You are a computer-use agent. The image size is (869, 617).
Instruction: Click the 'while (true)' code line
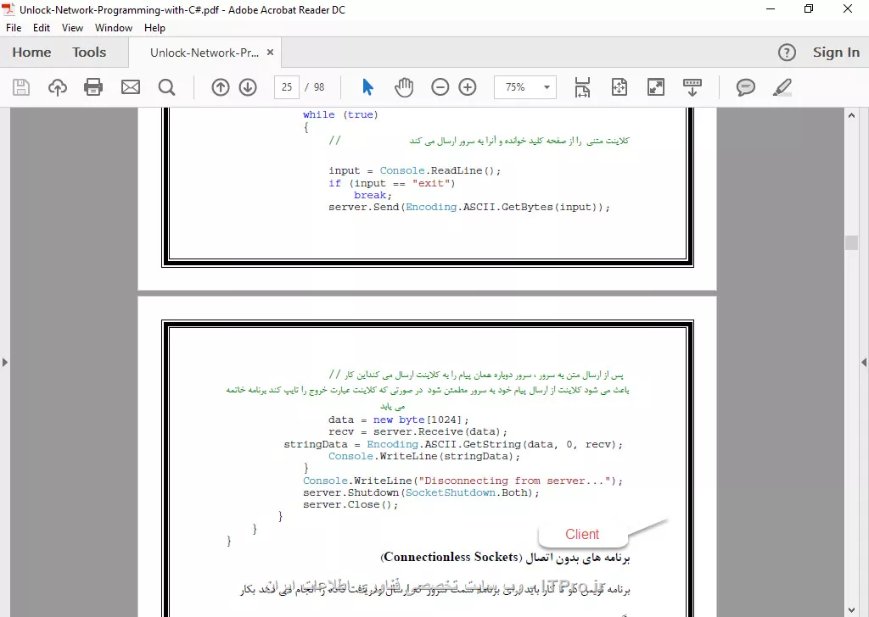340,114
